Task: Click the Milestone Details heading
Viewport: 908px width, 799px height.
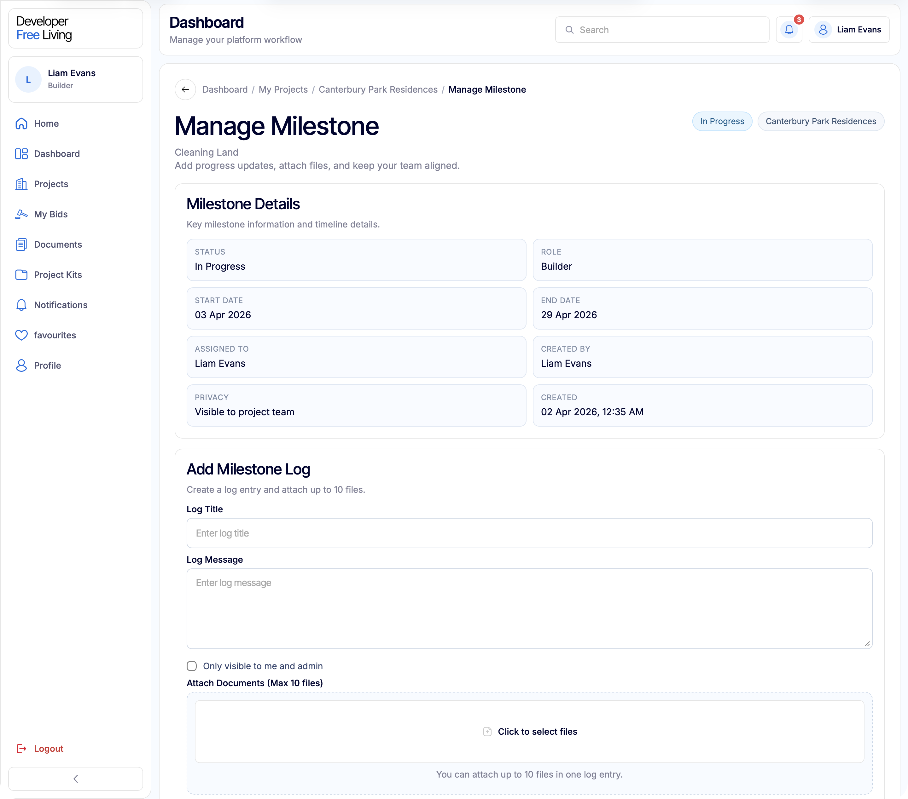Action: (x=243, y=204)
